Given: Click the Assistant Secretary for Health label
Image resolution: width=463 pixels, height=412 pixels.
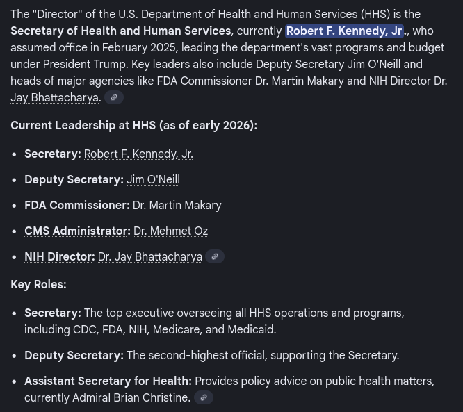Looking at the screenshot, I should coord(108,381).
